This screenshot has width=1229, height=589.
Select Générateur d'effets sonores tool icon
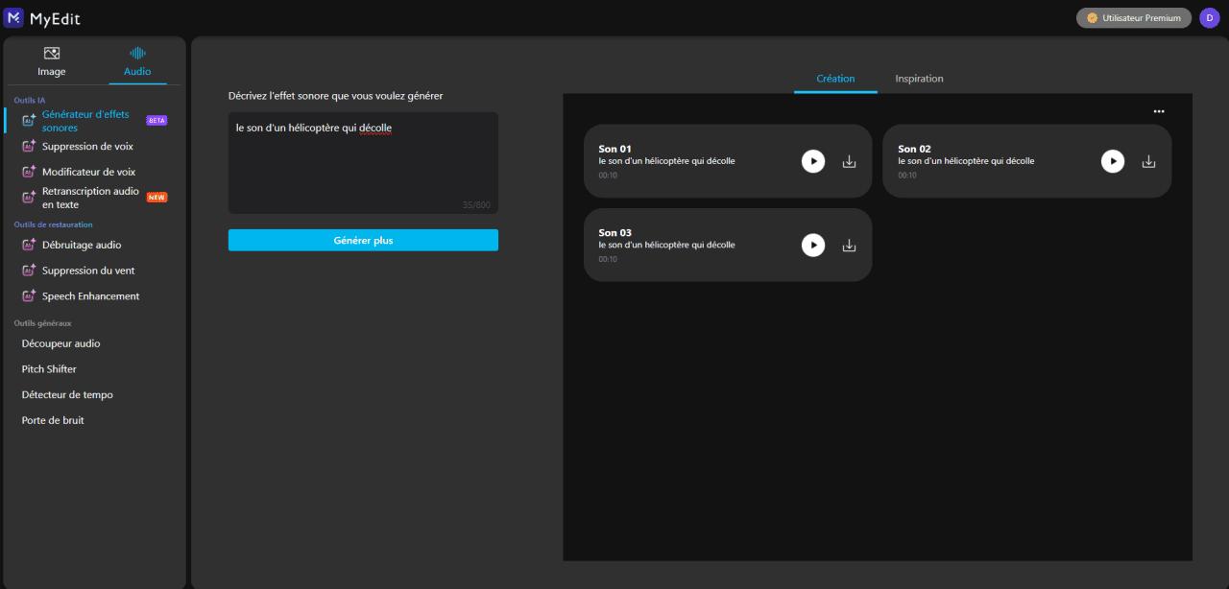[x=29, y=121]
